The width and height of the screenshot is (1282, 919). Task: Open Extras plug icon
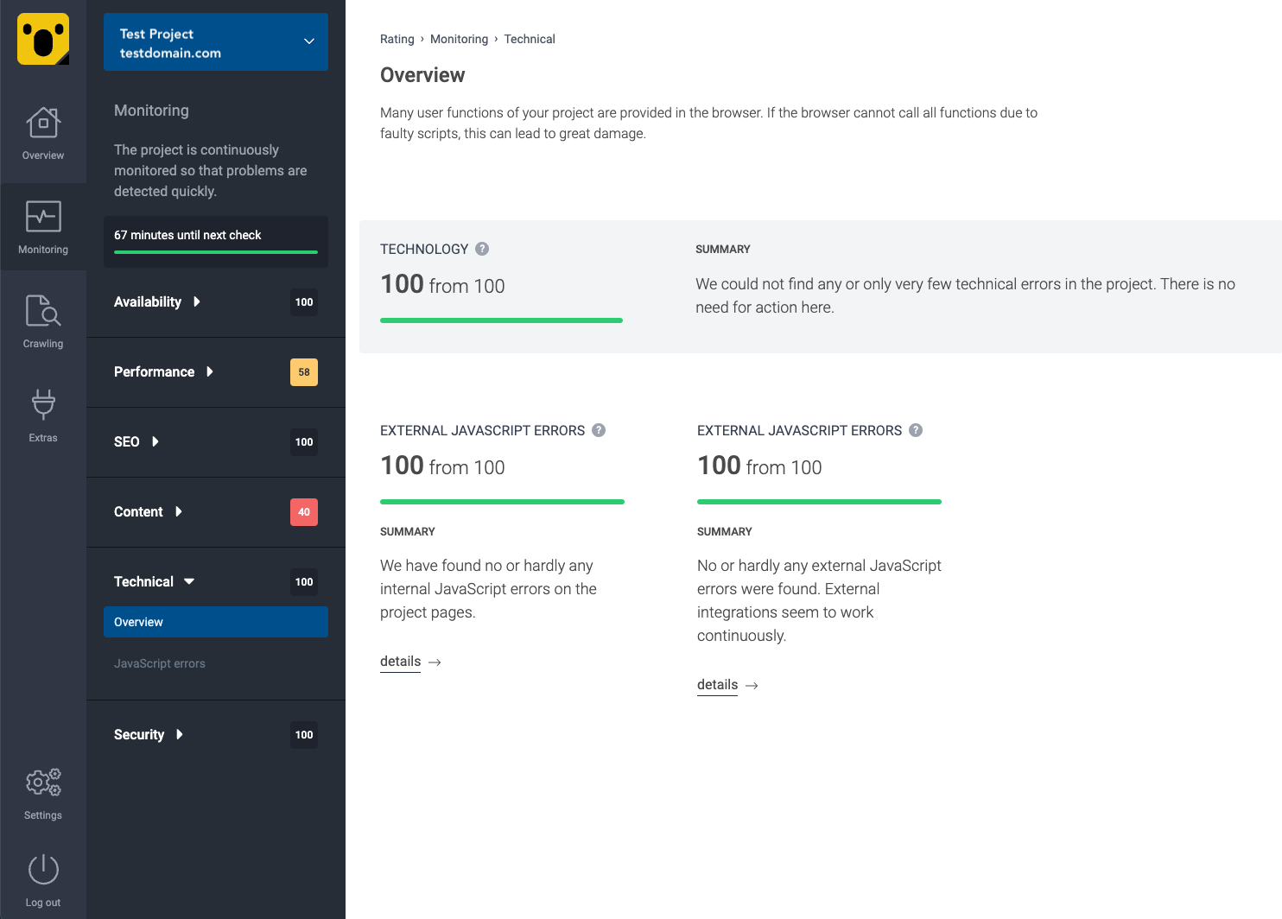pos(43,404)
